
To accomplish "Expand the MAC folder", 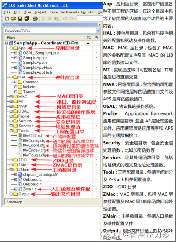I will (11, 97).
